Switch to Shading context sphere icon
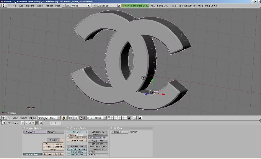 [x=30, y=123]
